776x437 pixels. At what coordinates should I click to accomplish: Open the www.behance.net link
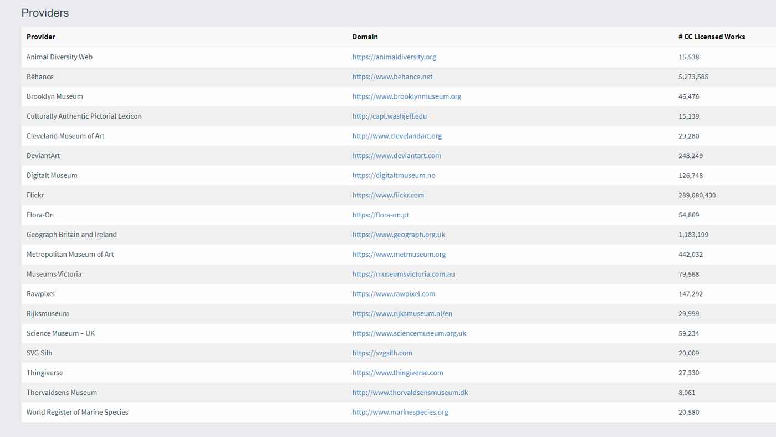click(392, 77)
